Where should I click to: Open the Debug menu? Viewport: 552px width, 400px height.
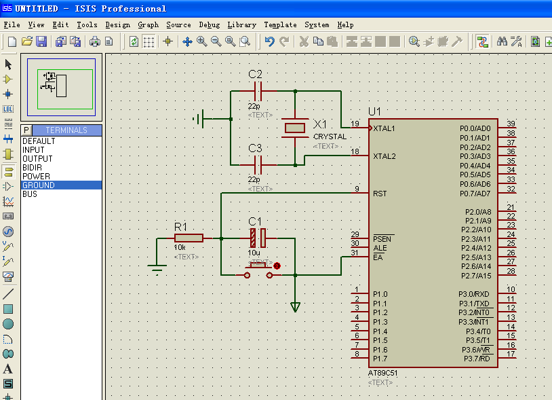coord(209,24)
